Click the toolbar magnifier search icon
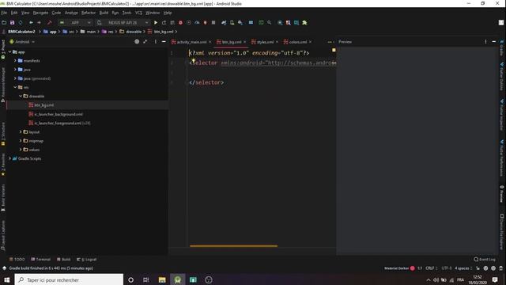Image resolution: width=506 pixels, height=285 pixels. 269,23
